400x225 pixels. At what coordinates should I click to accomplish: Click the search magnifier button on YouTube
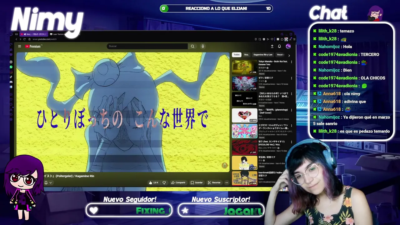coord(192,46)
